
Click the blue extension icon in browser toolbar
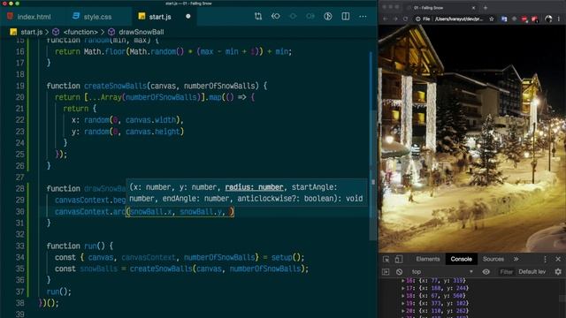point(504,19)
